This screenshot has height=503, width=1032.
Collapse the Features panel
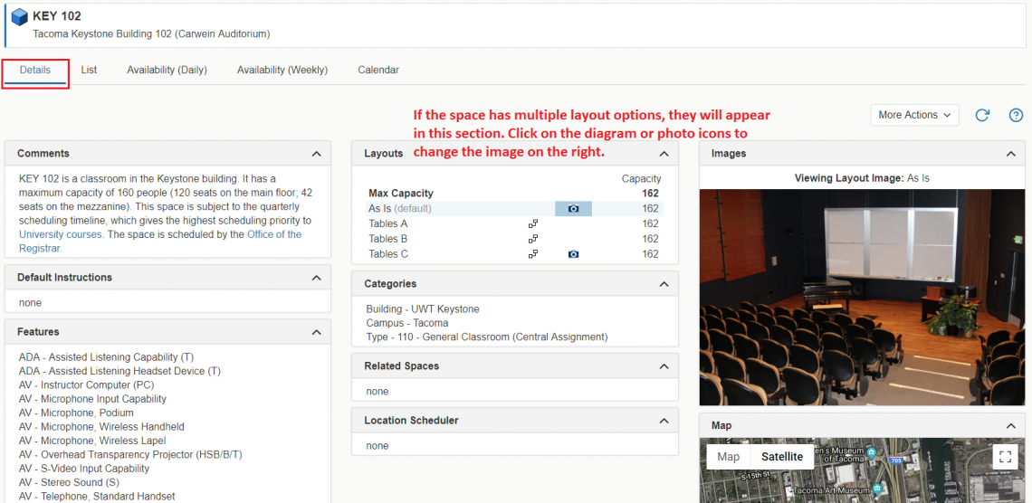coord(316,332)
